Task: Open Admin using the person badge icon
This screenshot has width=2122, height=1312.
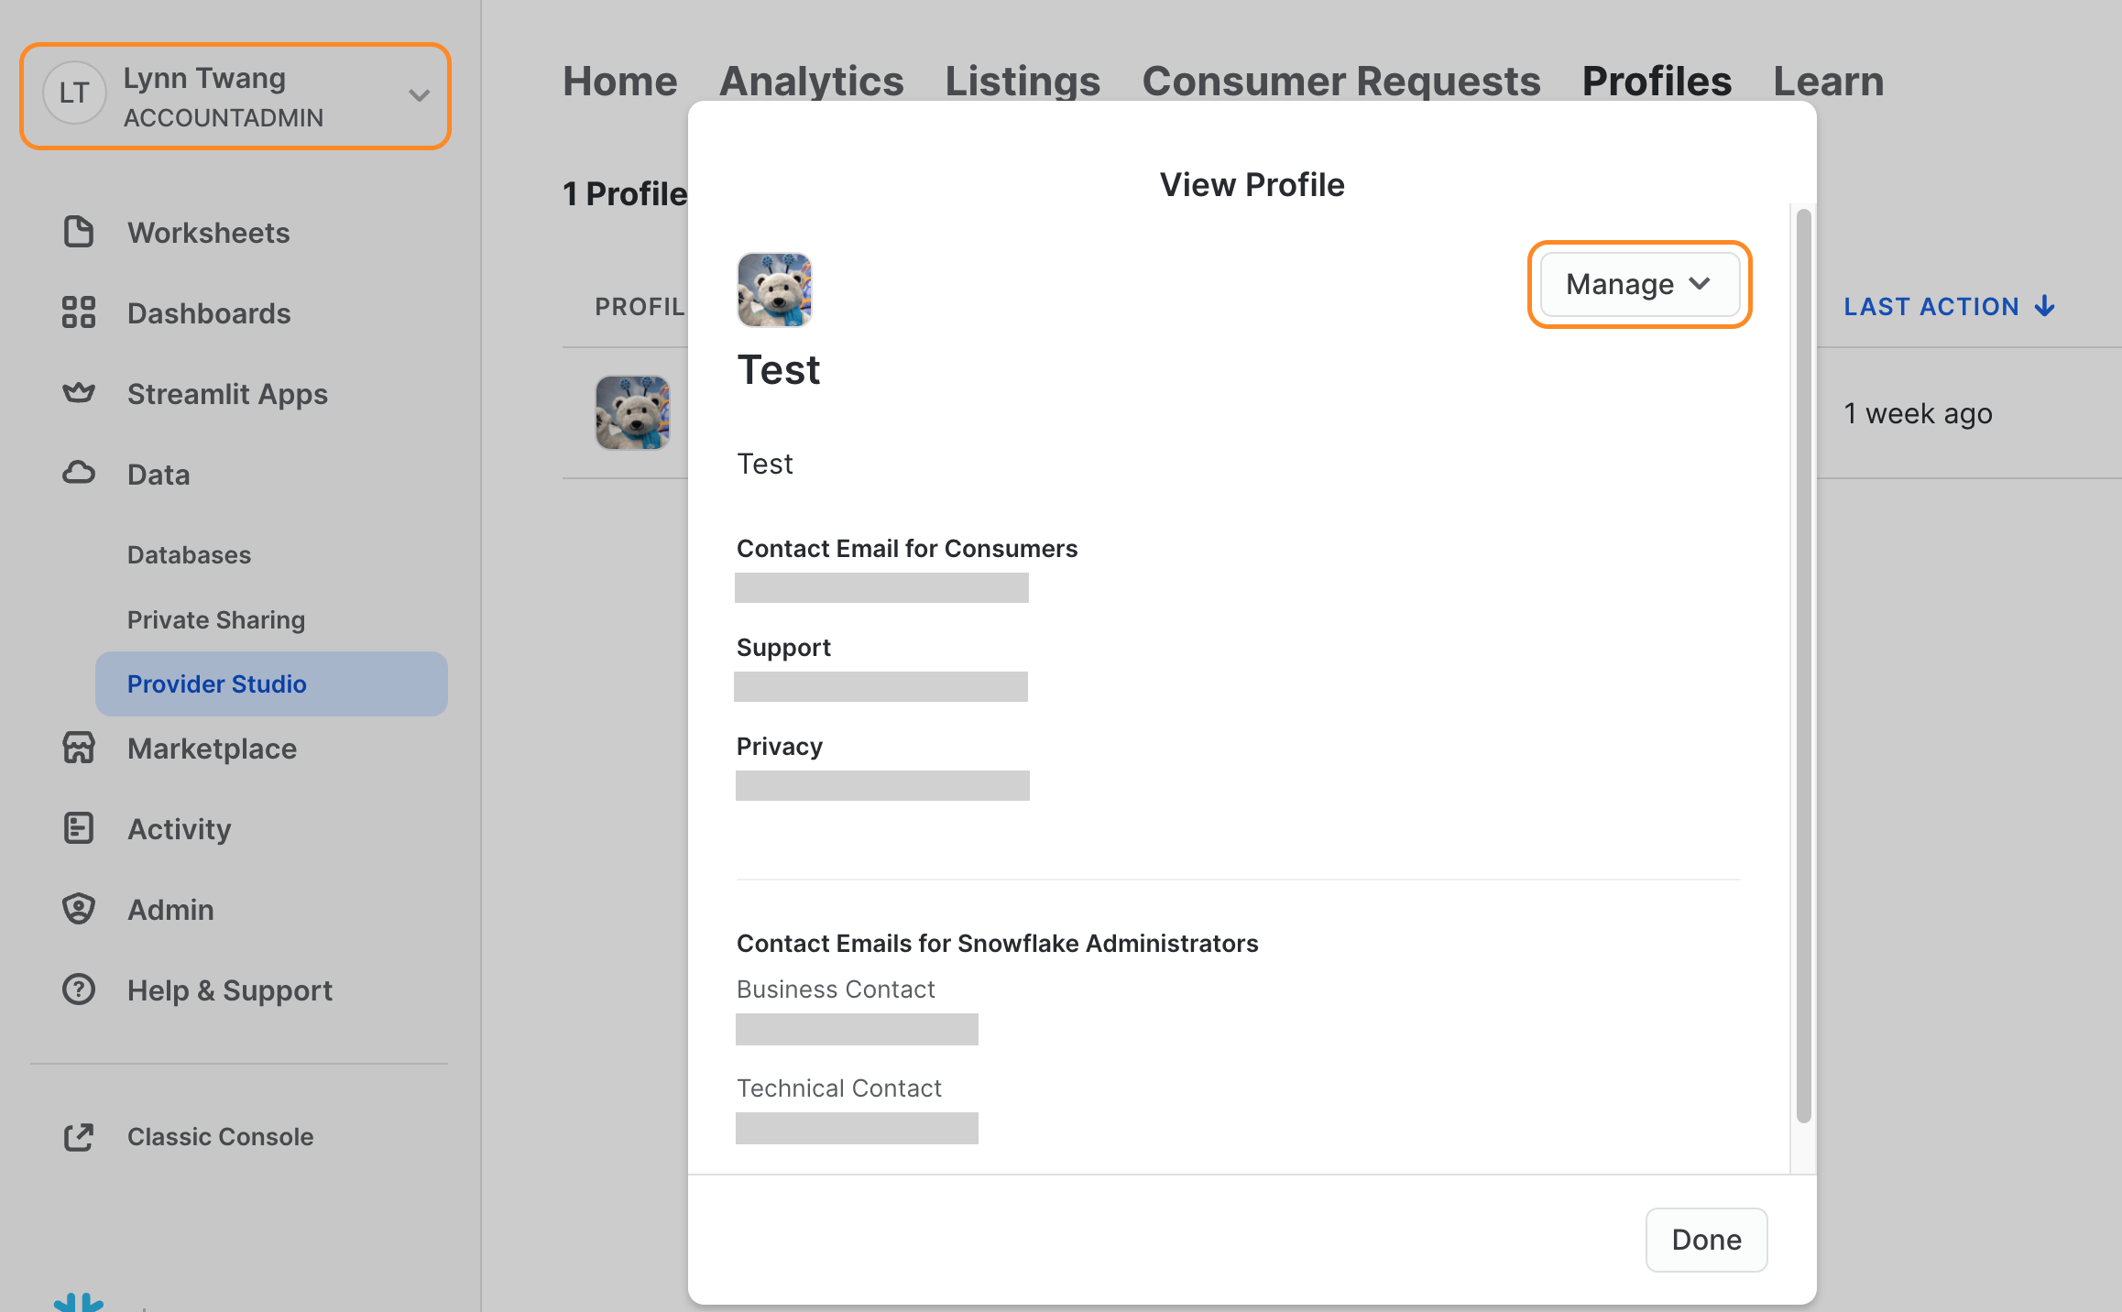Action: (x=78, y=908)
